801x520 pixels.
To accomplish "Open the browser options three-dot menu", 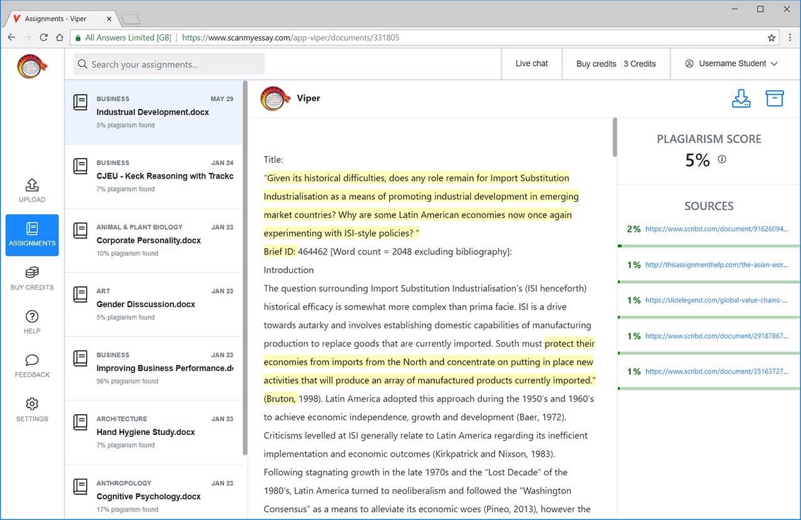I will tap(790, 38).
